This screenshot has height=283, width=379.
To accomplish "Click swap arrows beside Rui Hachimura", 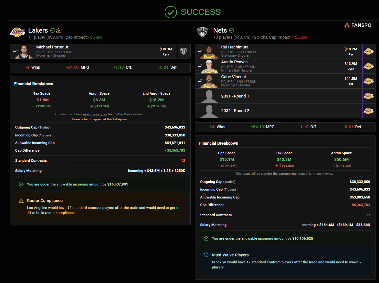I will pyautogui.click(x=200, y=51).
